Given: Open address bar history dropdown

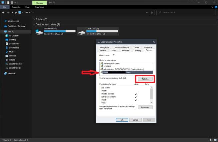Looking at the screenshot, I should coord(147,13).
